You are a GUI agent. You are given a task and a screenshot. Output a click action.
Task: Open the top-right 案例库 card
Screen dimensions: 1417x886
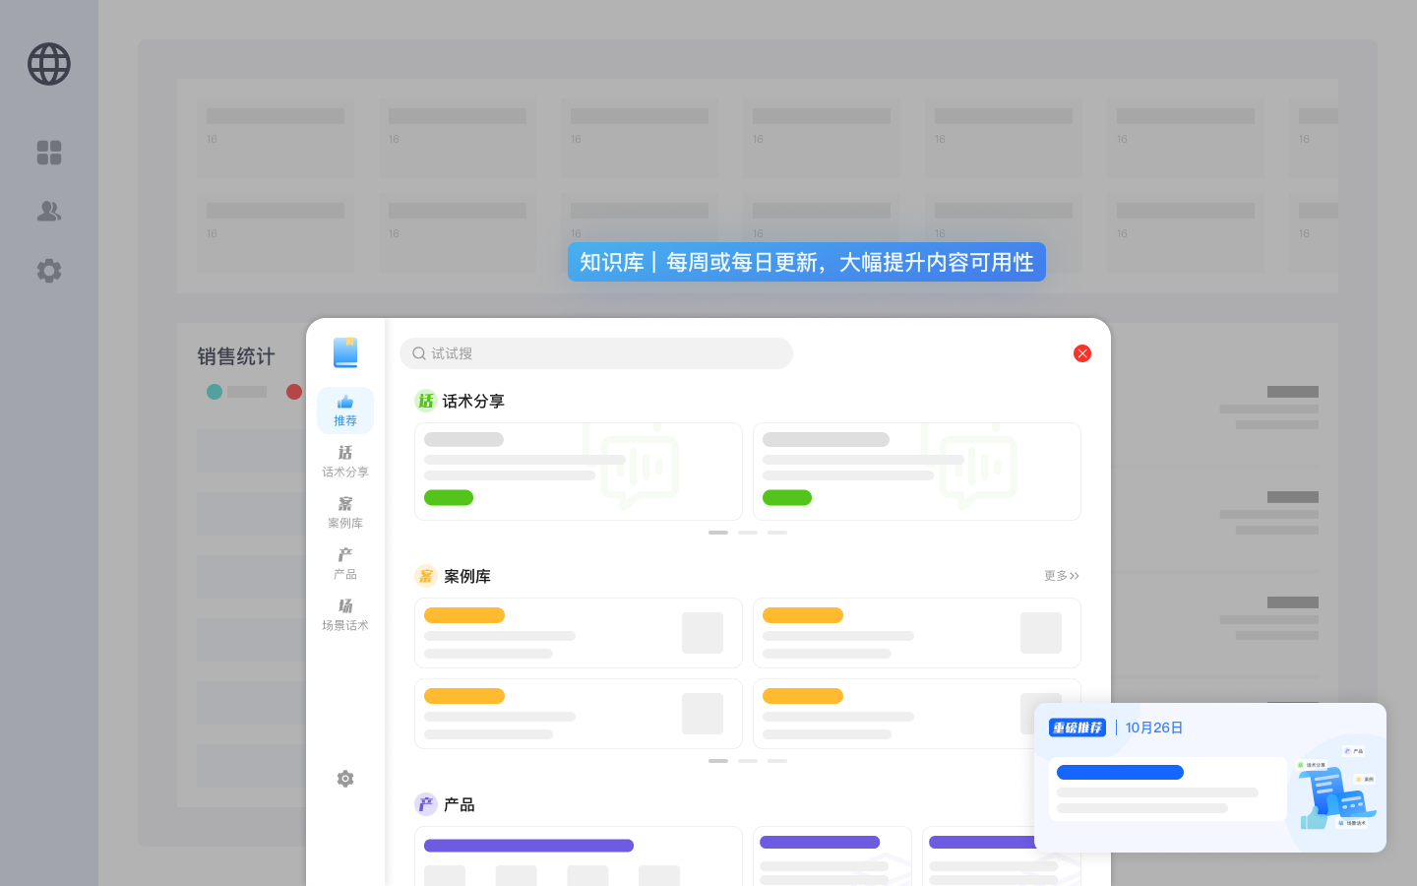tap(917, 633)
